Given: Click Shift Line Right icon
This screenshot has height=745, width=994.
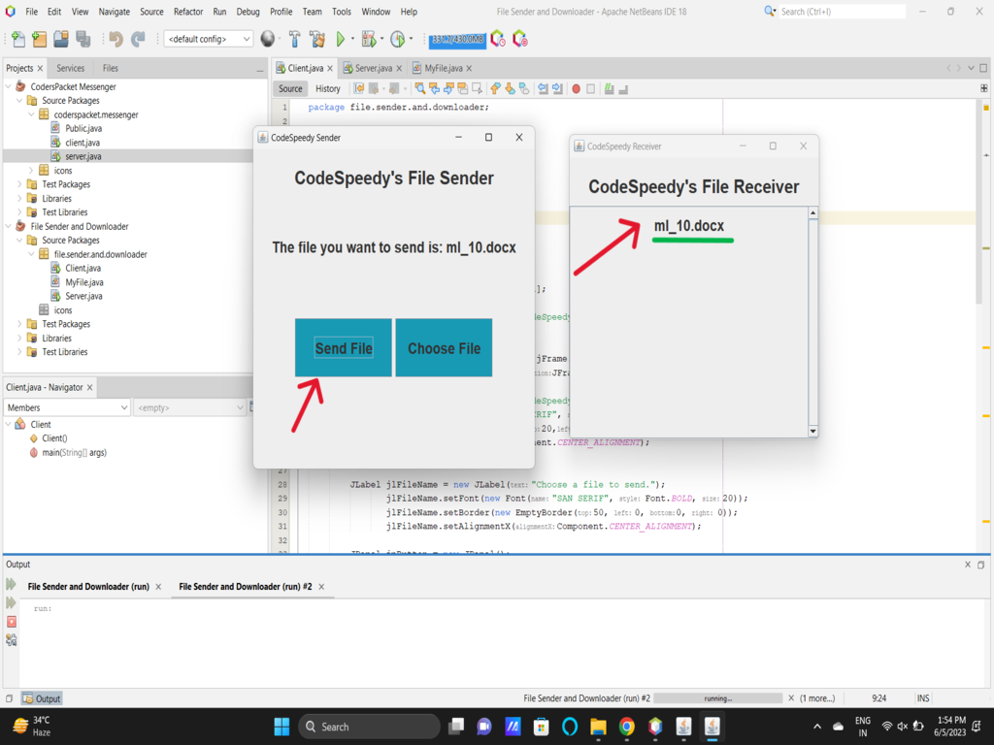Looking at the screenshot, I should [x=557, y=88].
